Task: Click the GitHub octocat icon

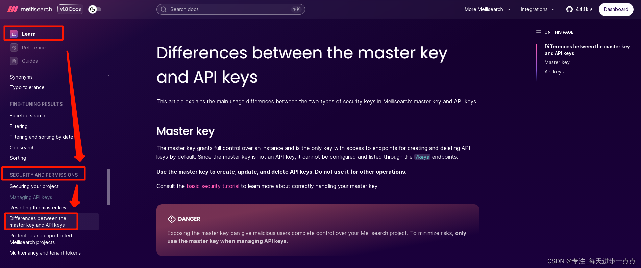Action: [569, 9]
